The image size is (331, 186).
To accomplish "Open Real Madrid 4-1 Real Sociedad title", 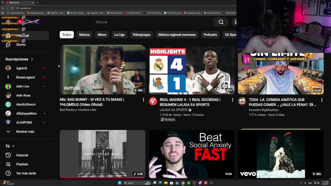I will point(190,102).
